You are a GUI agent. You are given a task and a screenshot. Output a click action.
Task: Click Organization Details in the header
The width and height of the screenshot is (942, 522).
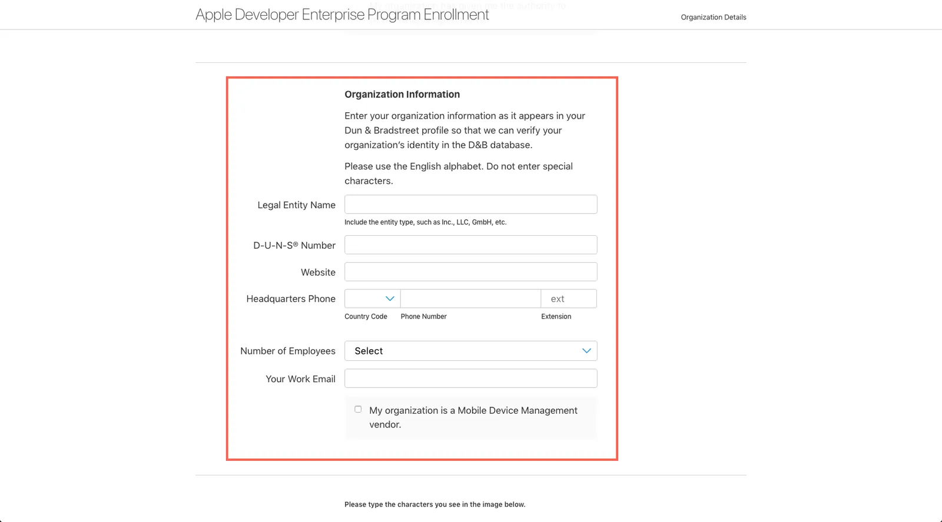714,17
